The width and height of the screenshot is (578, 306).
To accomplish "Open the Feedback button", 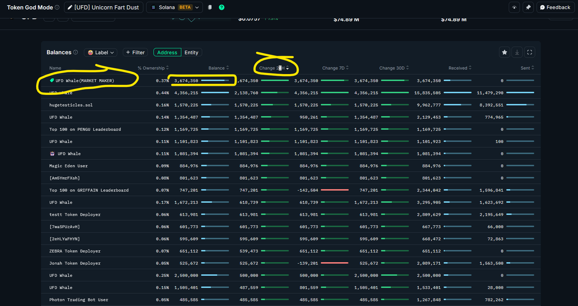I will click(x=555, y=8).
